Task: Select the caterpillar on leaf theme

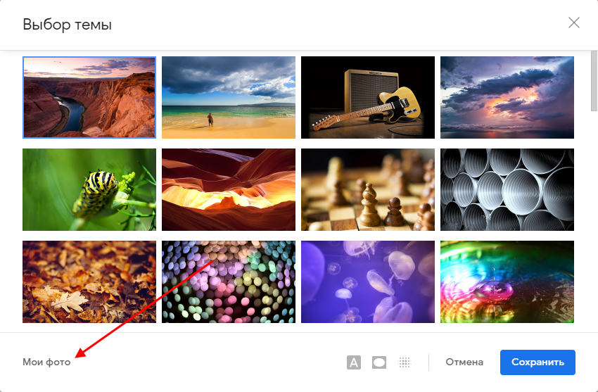Action: pyautogui.click(x=89, y=189)
